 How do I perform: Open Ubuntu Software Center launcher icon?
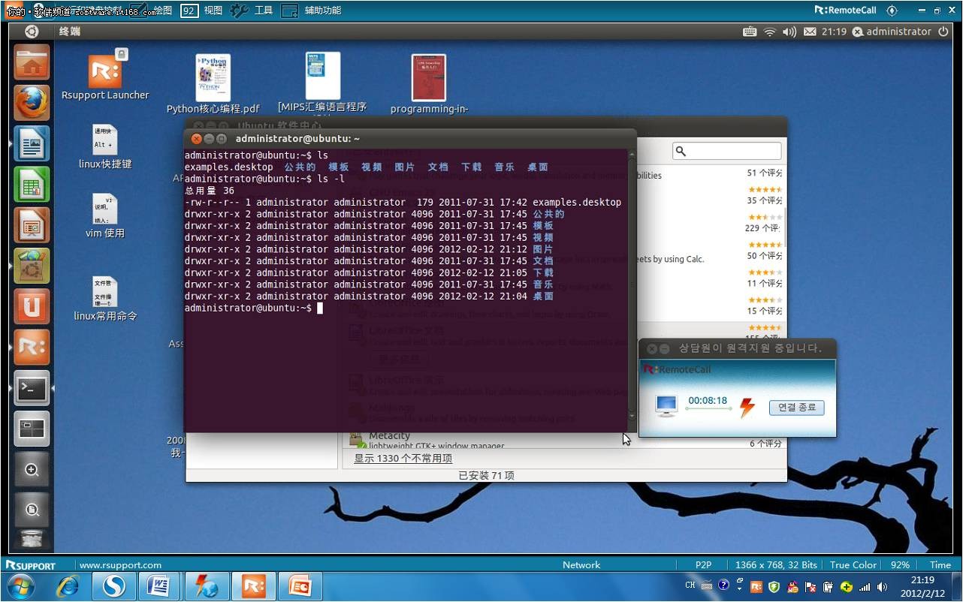[32, 266]
